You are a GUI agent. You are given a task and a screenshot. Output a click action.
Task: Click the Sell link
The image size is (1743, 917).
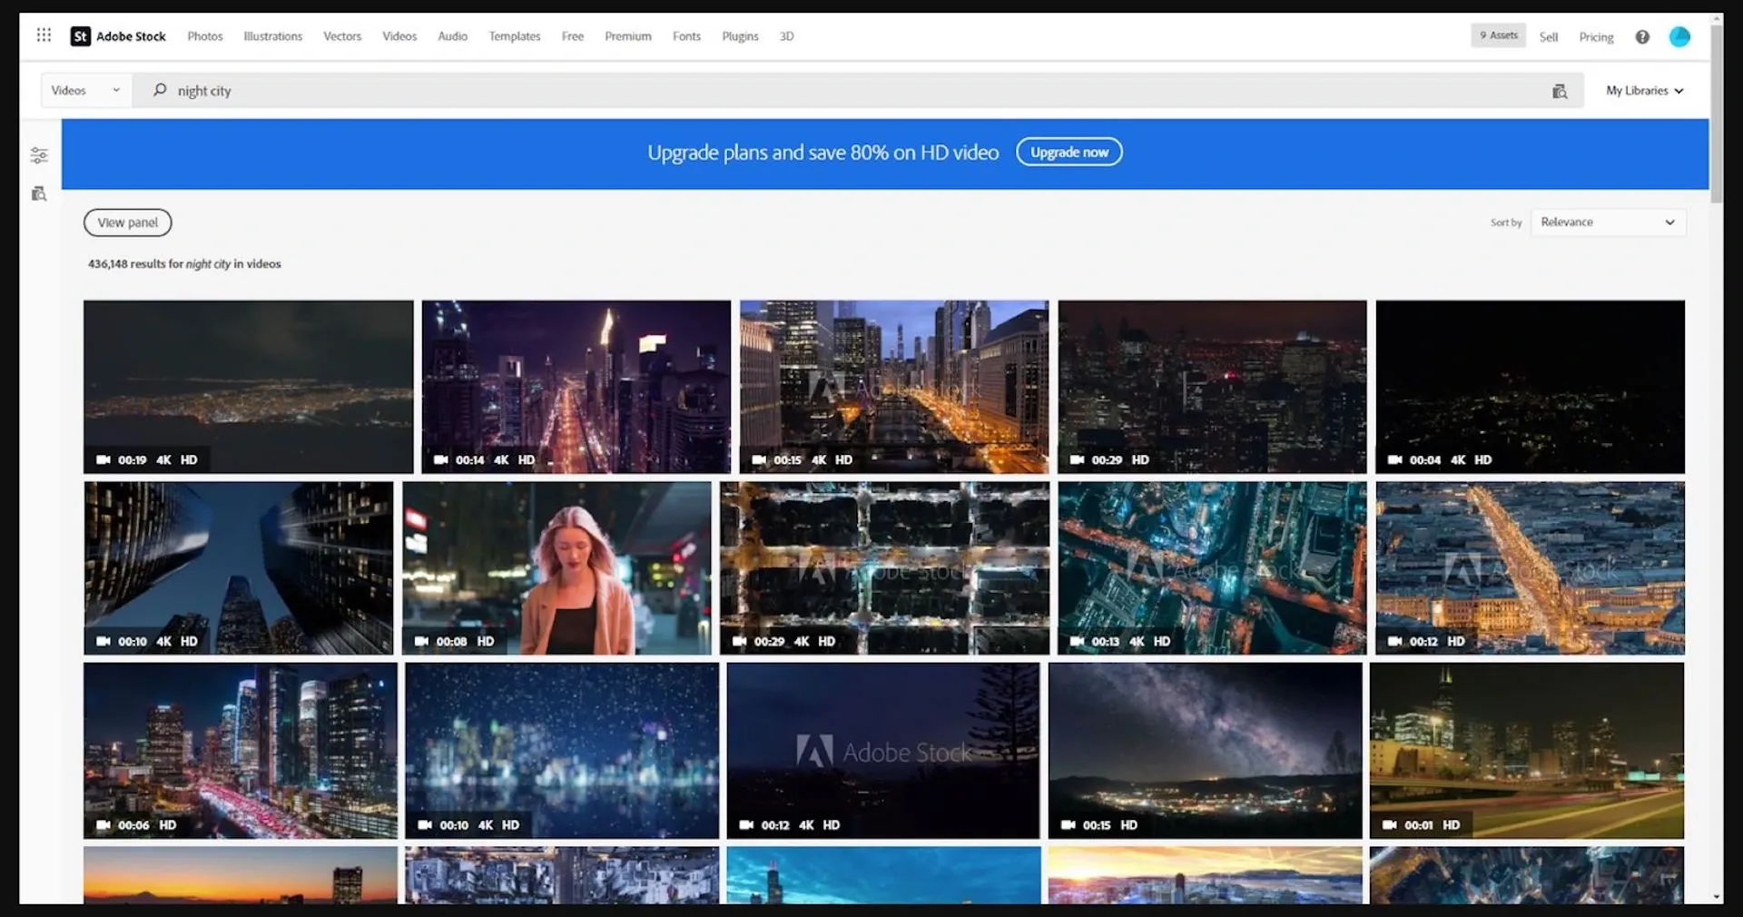tap(1548, 37)
